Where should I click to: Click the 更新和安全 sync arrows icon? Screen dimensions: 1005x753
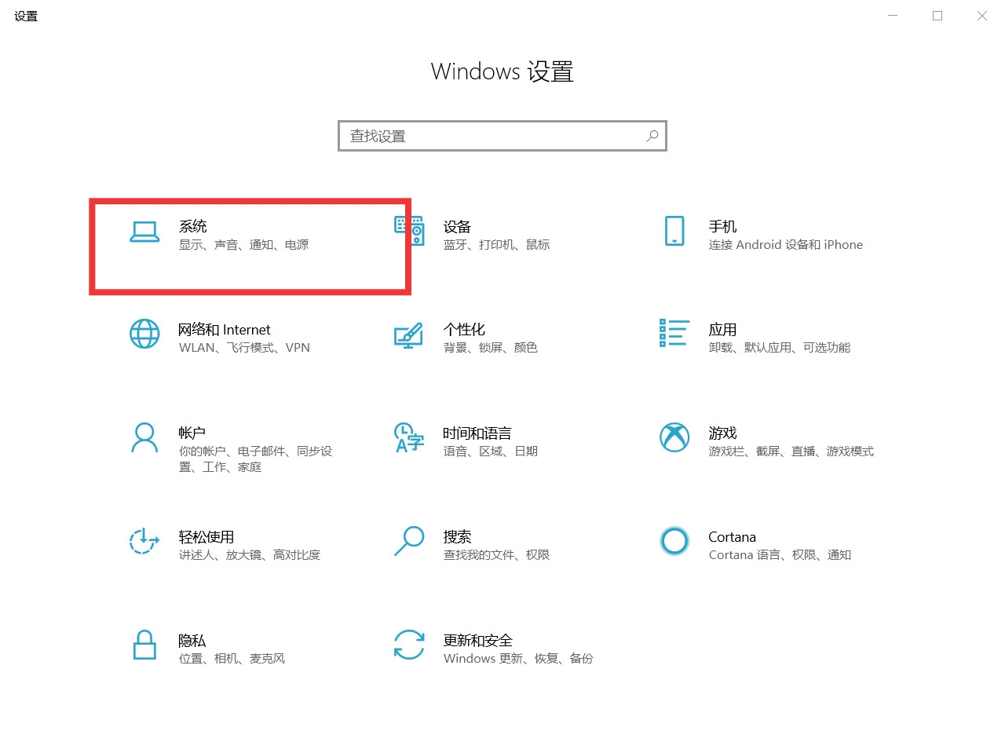pos(407,645)
